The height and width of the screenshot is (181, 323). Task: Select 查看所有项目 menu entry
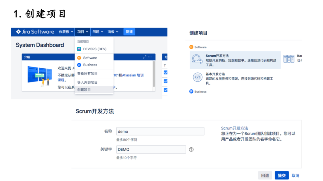coord(94,74)
